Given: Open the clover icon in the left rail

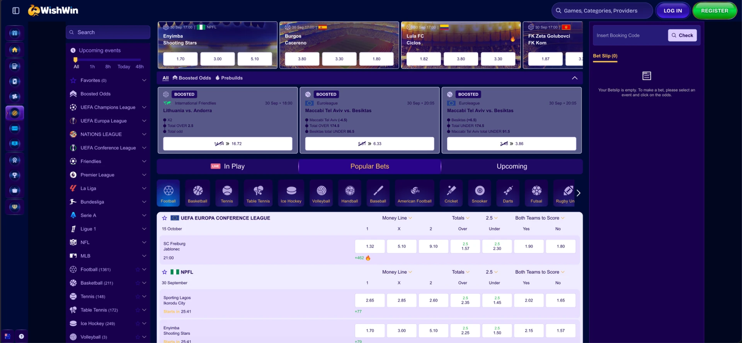Looking at the screenshot, I should tap(15, 96).
